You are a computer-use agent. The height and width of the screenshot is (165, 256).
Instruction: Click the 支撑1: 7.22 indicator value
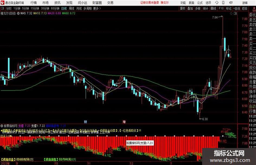coord(38,126)
